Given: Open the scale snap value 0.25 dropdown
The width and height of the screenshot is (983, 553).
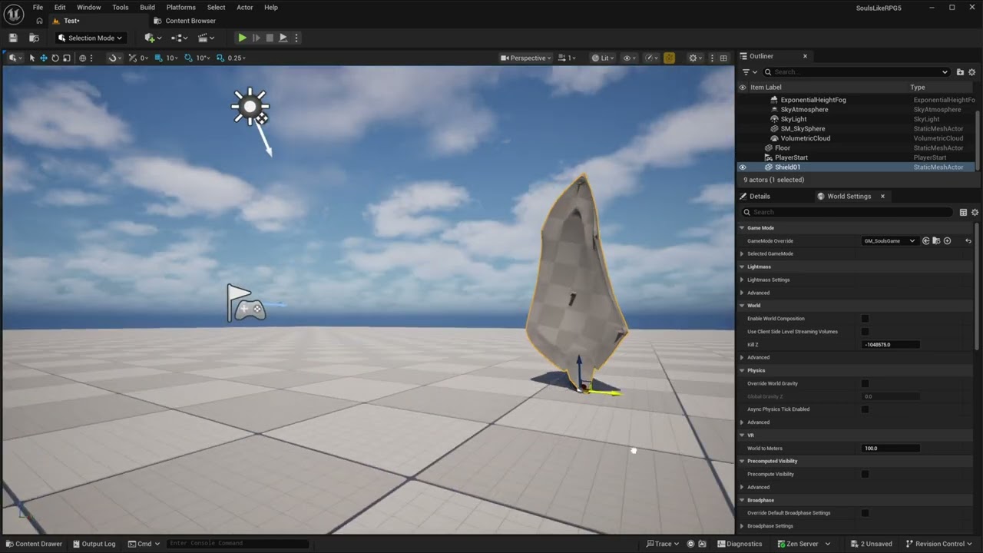Looking at the screenshot, I should tap(237, 58).
